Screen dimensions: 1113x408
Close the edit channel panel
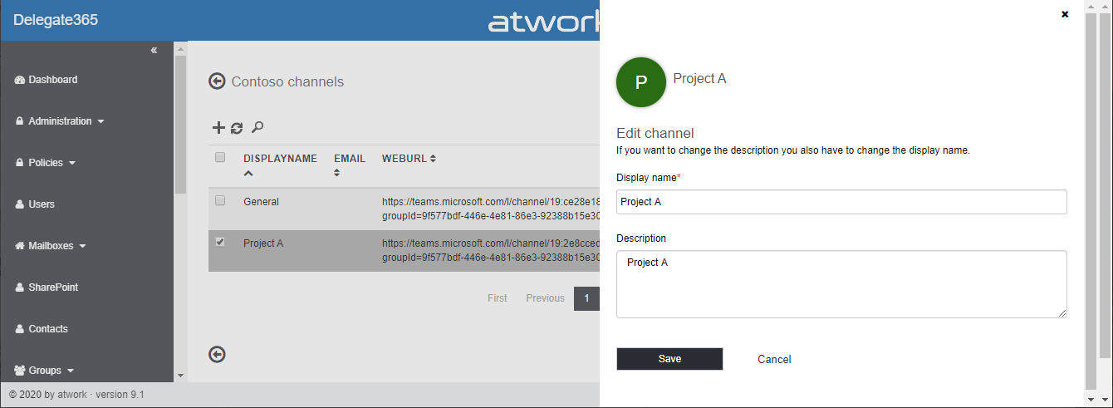pos(1065,14)
